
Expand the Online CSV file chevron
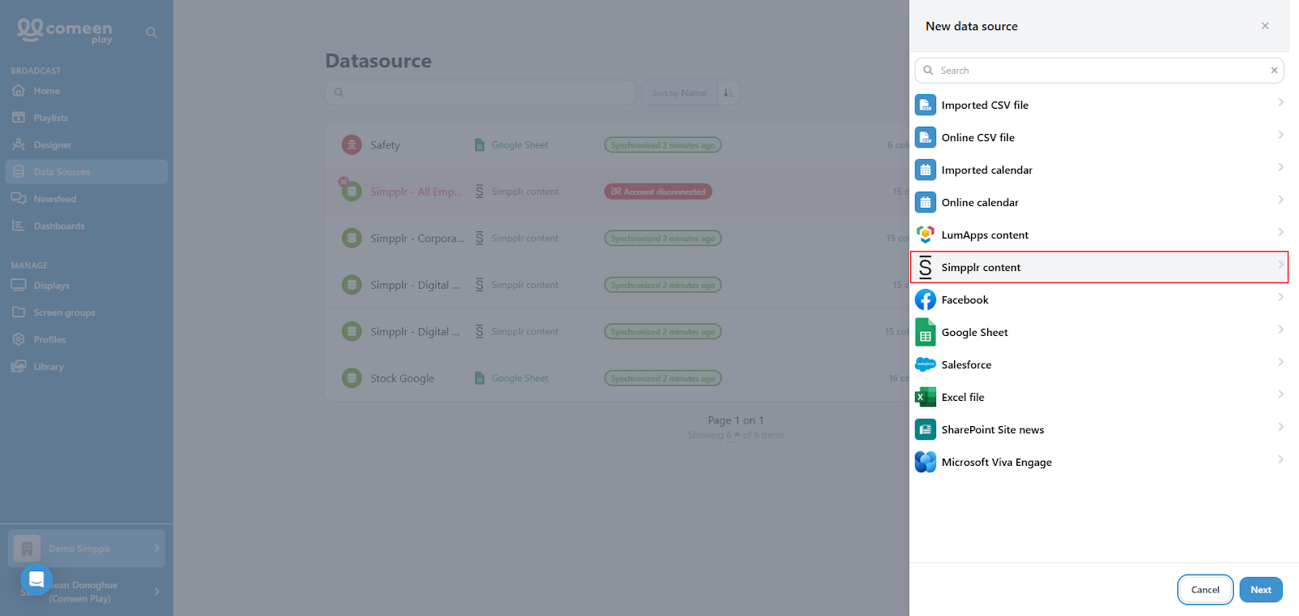tap(1280, 135)
